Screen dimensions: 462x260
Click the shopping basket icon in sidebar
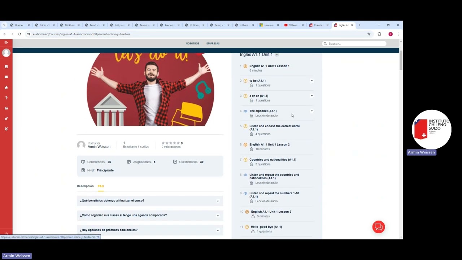(6, 108)
